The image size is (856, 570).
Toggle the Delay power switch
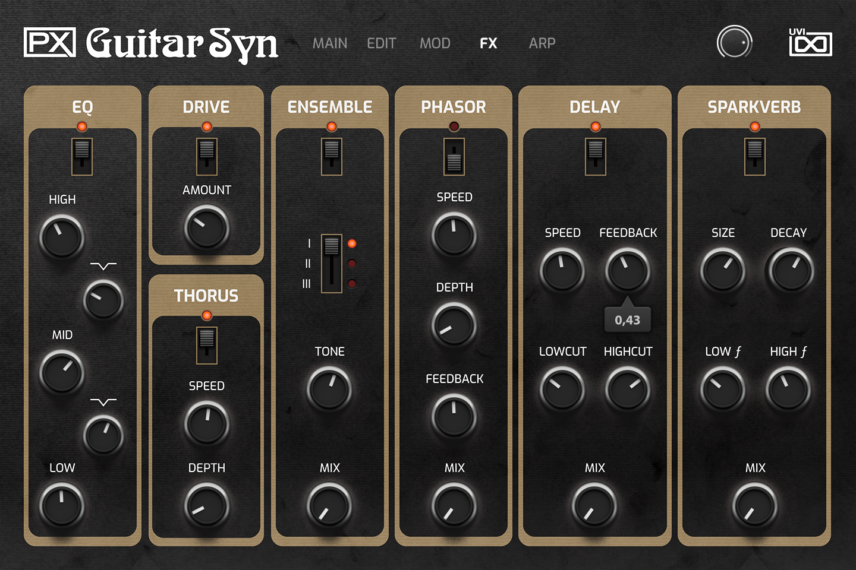[x=596, y=157]
